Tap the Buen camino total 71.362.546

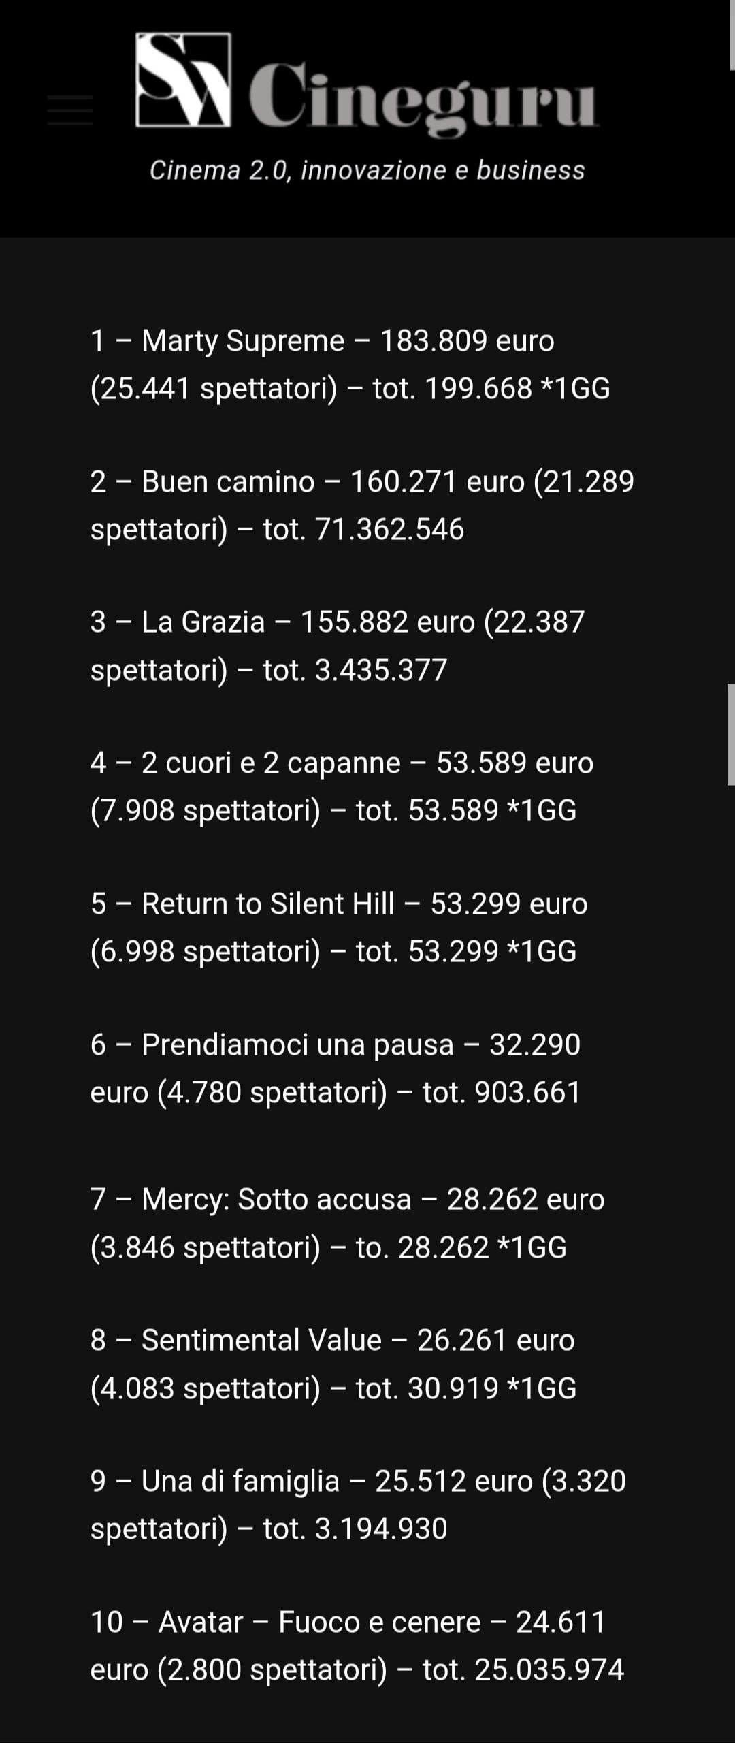(389, 530)
